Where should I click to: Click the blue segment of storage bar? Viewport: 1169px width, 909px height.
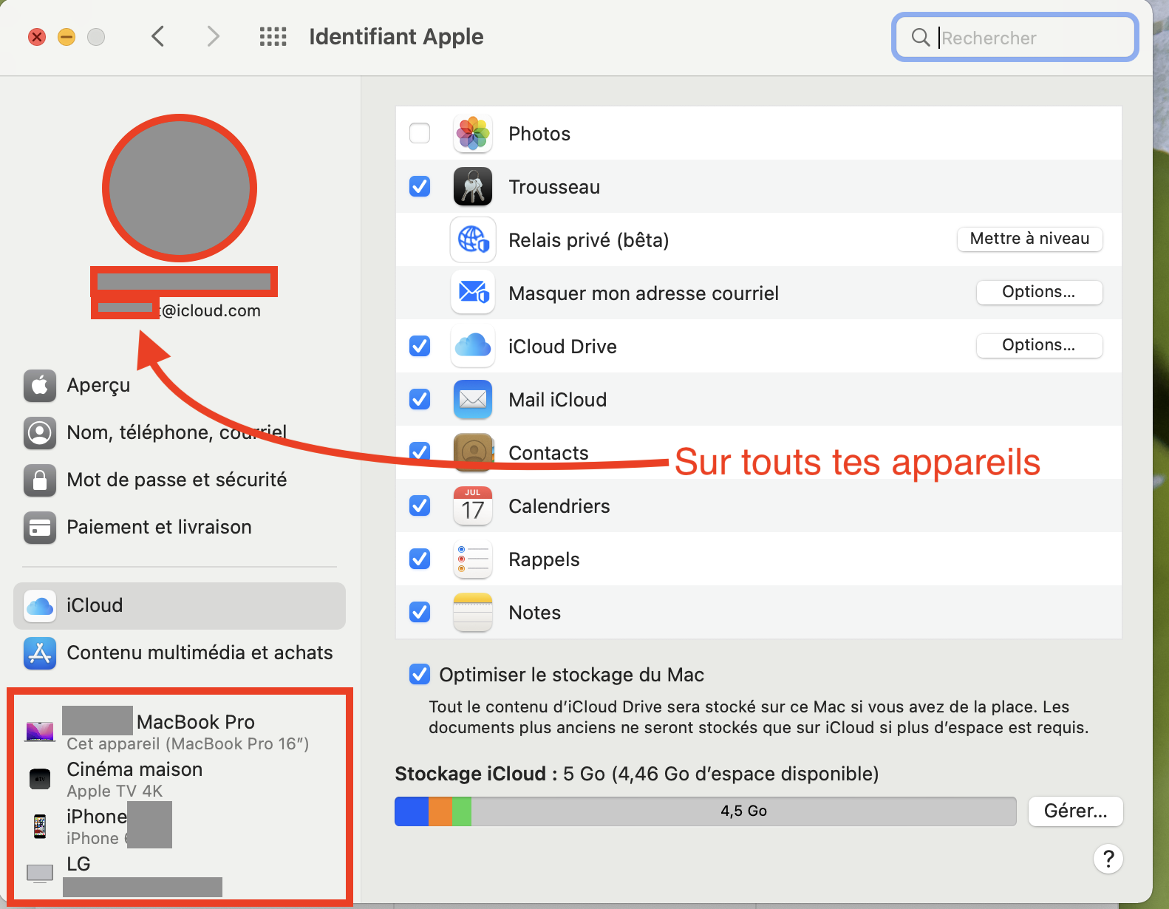point(412,811)
